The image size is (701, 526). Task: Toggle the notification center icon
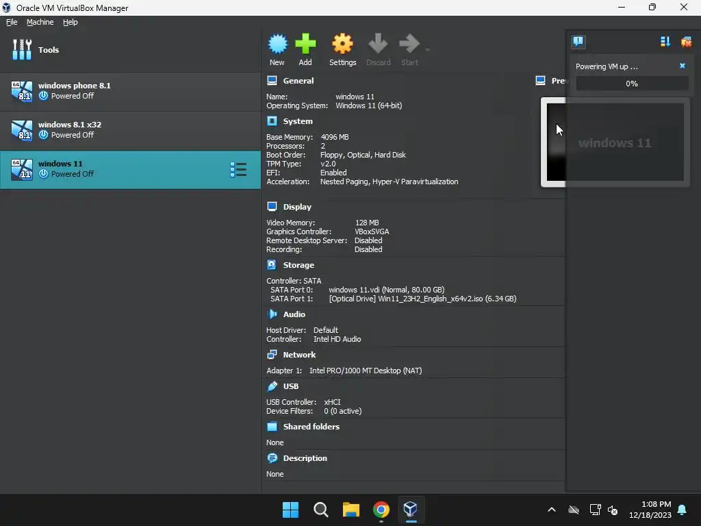point(578,42)
